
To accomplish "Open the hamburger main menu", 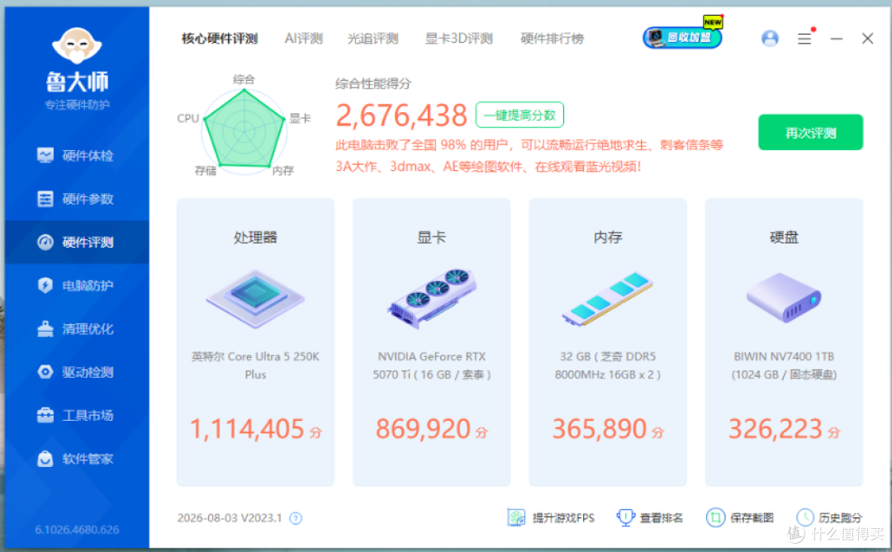I will [804, 39].
